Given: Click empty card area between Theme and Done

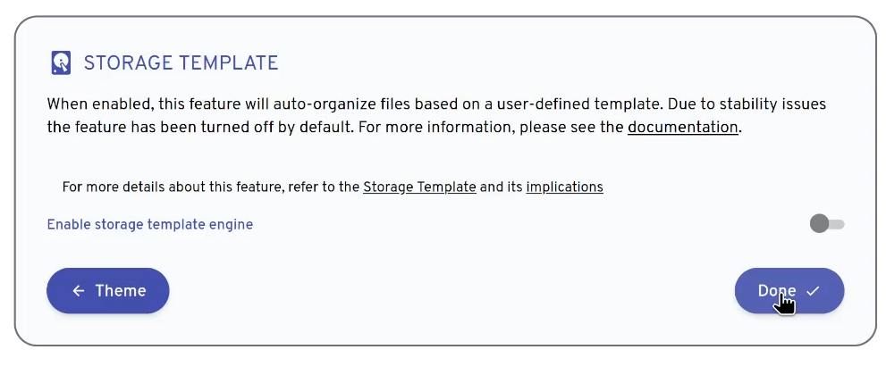Looking at the screenshot, I should point(452,290).
